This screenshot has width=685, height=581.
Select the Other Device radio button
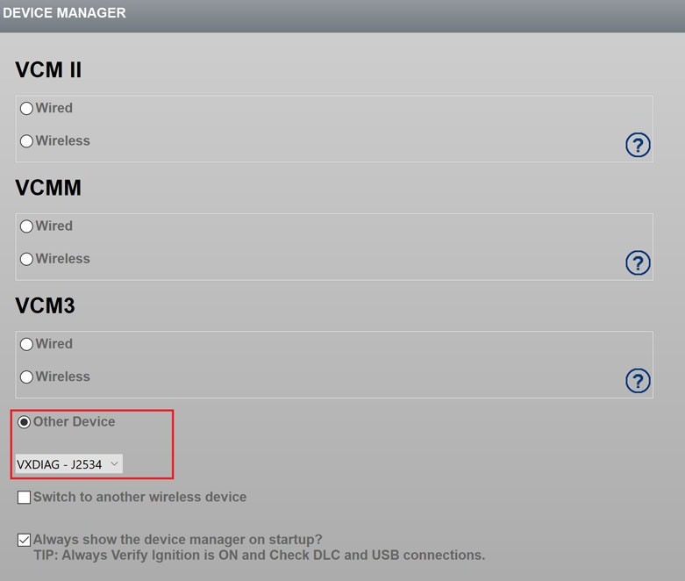click(24, 422)
